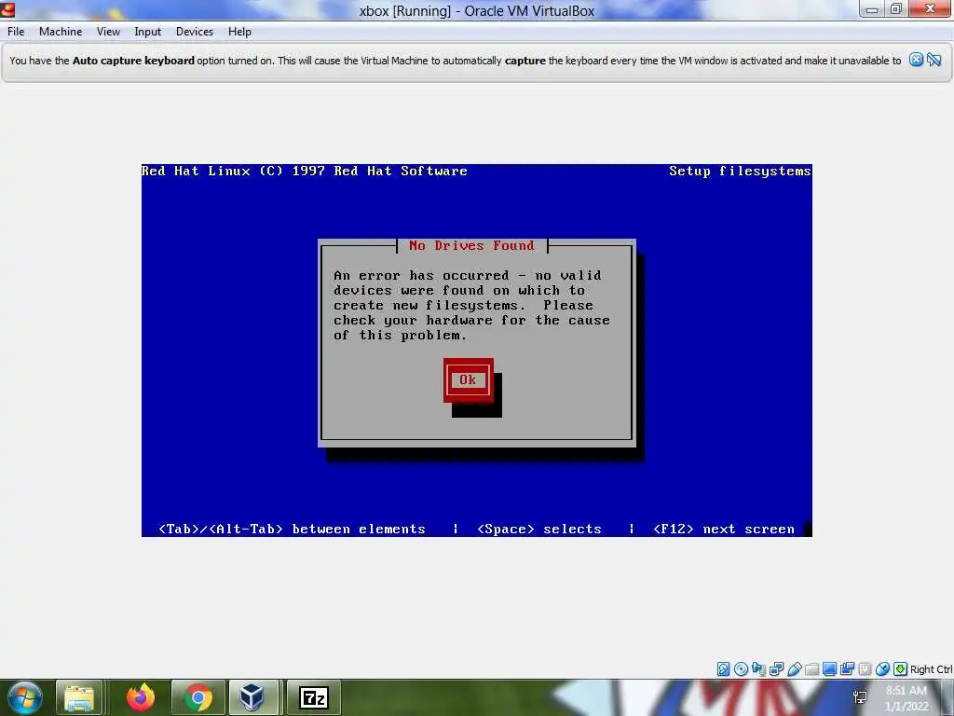Click the optical disc status icon
954x716 pixels.
pyautogui.click(x=741, y=669)
